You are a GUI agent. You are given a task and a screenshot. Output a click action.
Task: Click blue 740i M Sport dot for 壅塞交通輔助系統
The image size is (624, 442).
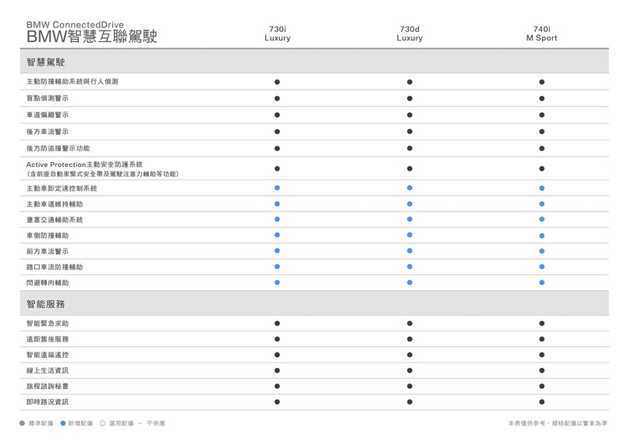[x=541, y=219]
